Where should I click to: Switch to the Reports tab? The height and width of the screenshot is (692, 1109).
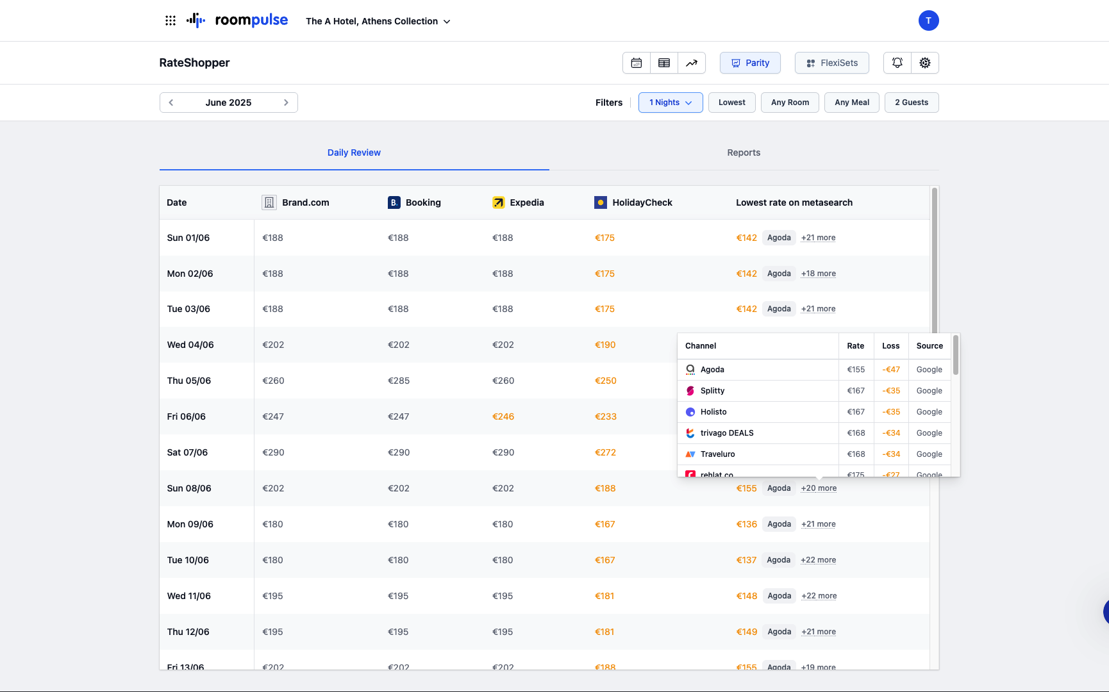pos(744,152)
